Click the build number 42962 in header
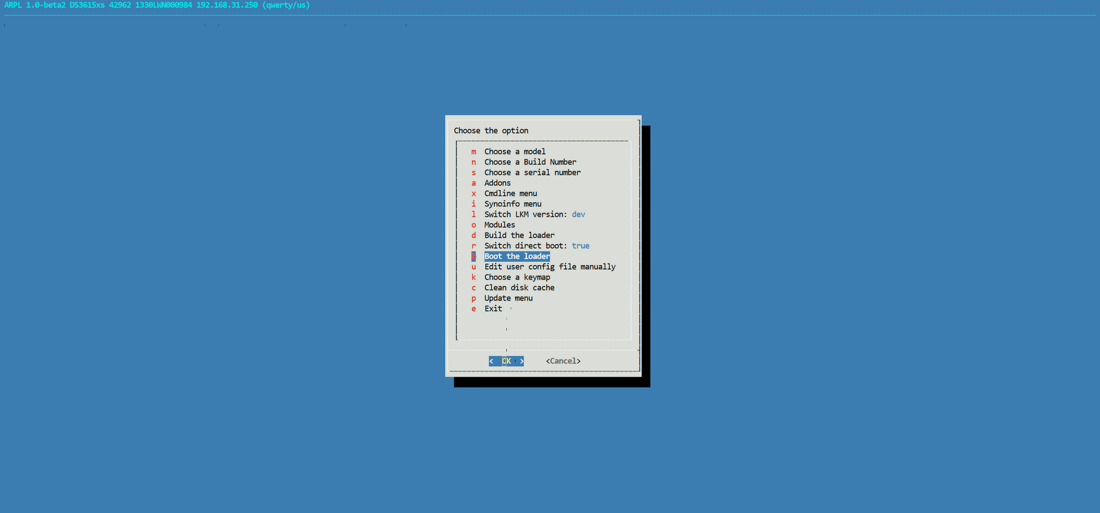The height and width of the screenshot is (513, 1100). [x=120, y=5]
